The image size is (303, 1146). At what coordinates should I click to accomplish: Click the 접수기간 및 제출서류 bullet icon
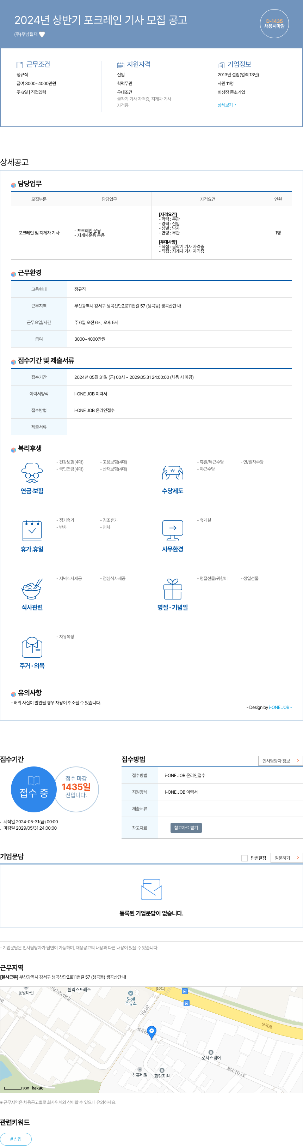13,362
